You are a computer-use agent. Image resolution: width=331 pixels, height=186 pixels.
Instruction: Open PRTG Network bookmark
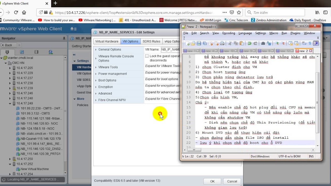(178, 20)
